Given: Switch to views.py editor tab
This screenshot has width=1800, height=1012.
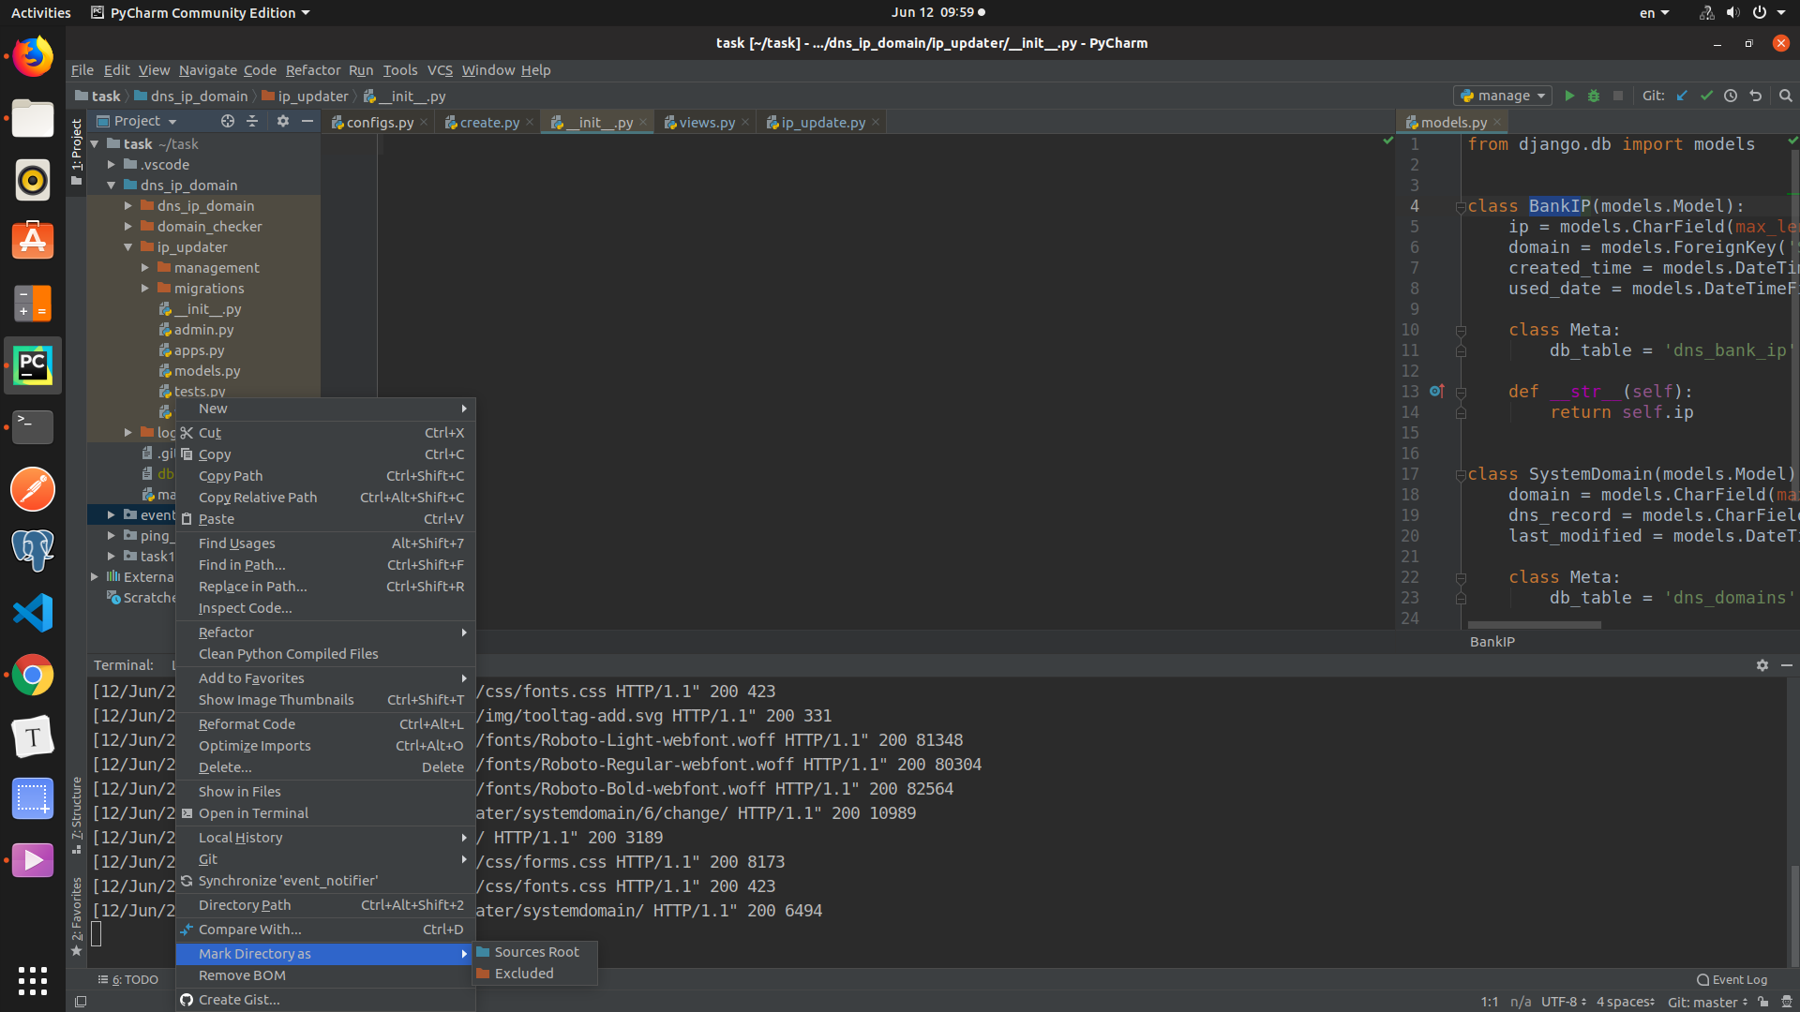Looking at the screenshot, I should pos(706,123).
